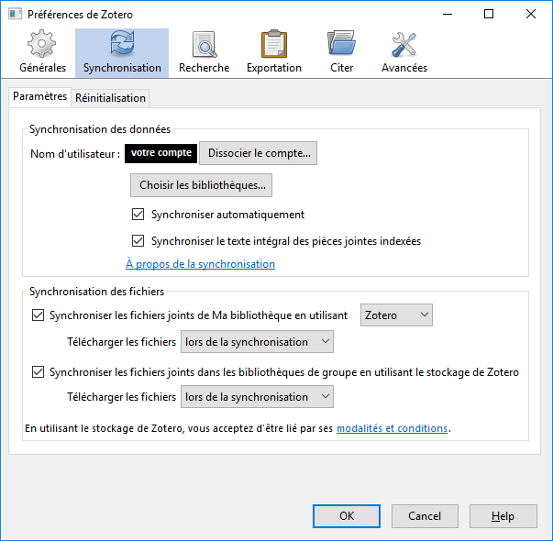Open the À propos de la synchronisation link
Screen dimensions: 553x541
[200, 264]
